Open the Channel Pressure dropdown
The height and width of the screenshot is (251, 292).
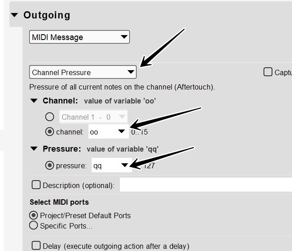(x=83, y=72)
